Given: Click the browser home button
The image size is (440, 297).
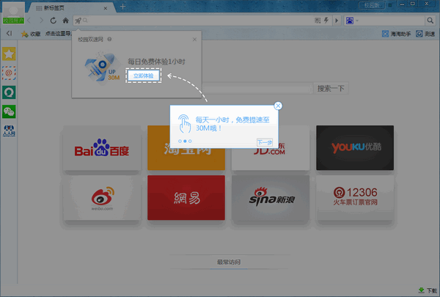Looking at the screenshot, I should click(65, 20).
